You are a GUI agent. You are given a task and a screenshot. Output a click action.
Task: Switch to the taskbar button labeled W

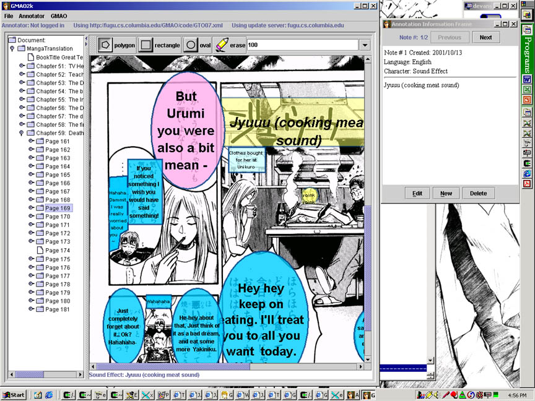click(243, 395)
